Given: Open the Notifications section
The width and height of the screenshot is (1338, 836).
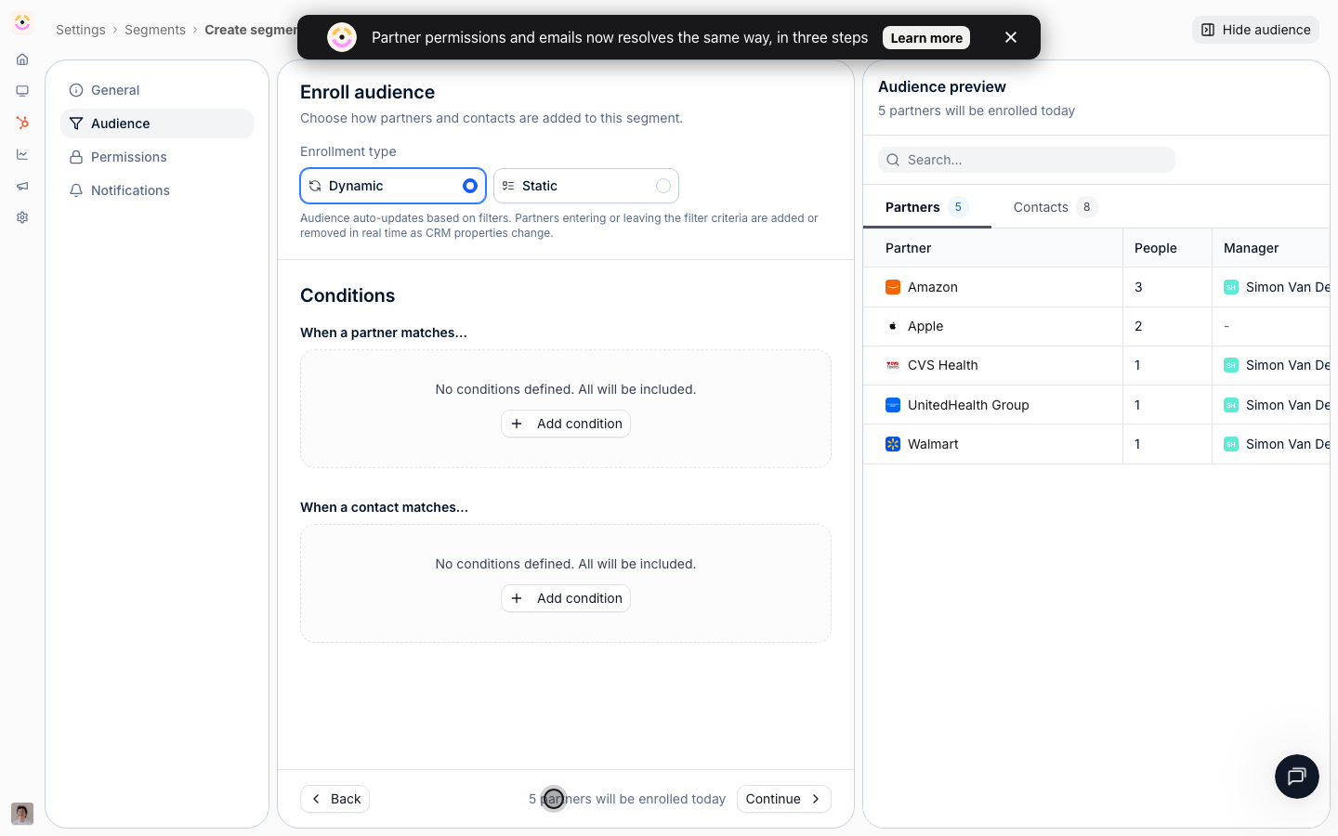Looking at the screenshot, I should 157,190.
